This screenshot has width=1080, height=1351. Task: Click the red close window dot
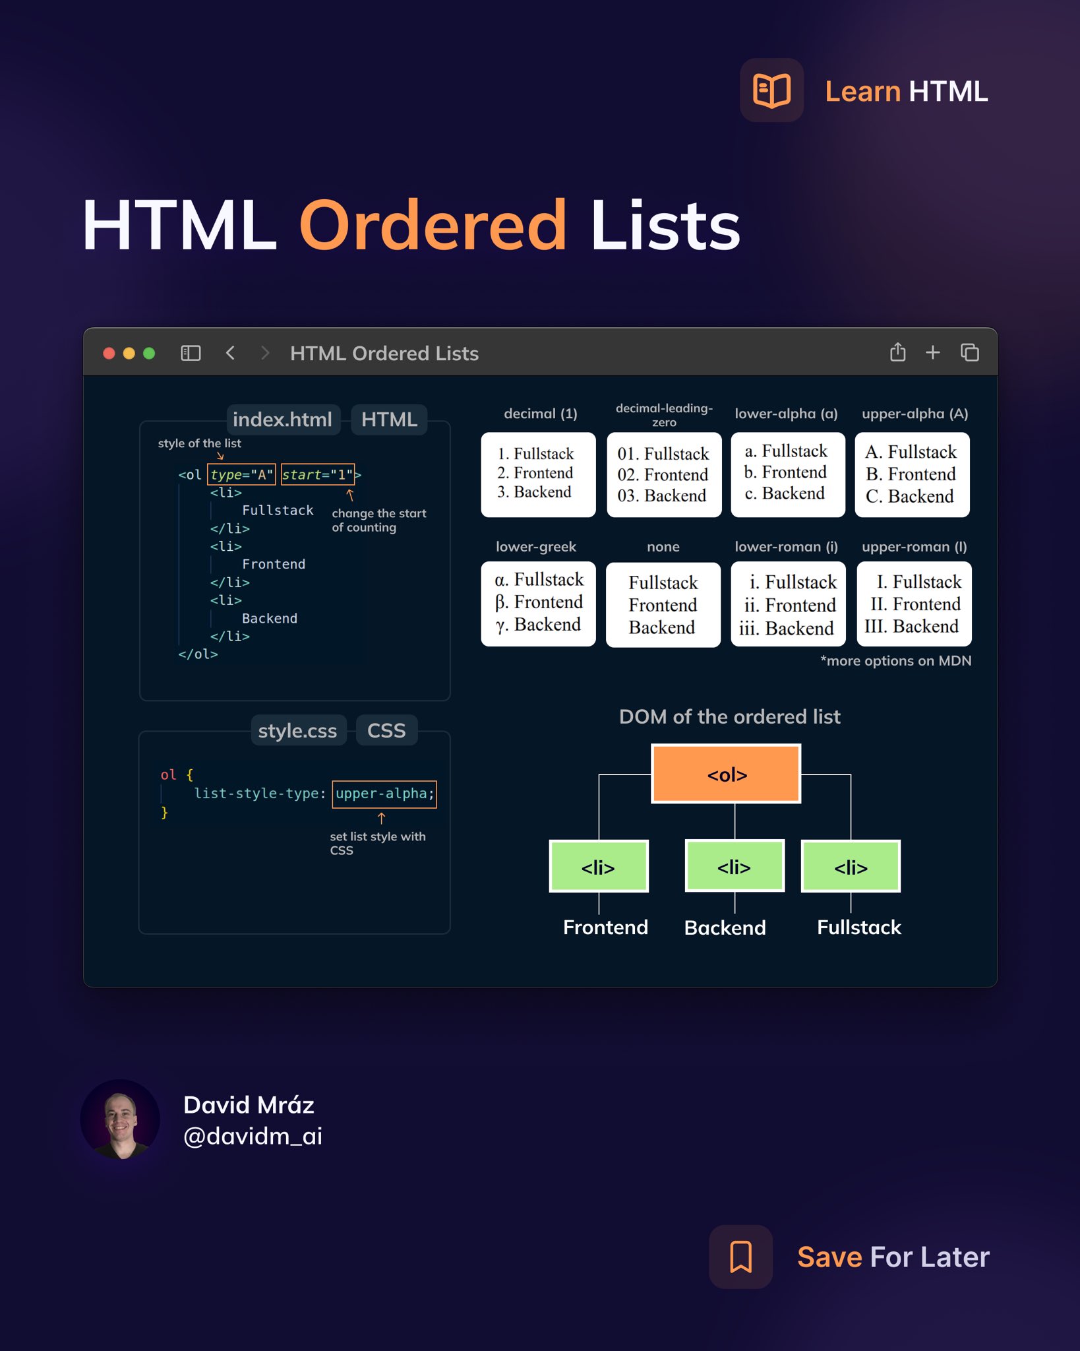[x=109, y=353]
